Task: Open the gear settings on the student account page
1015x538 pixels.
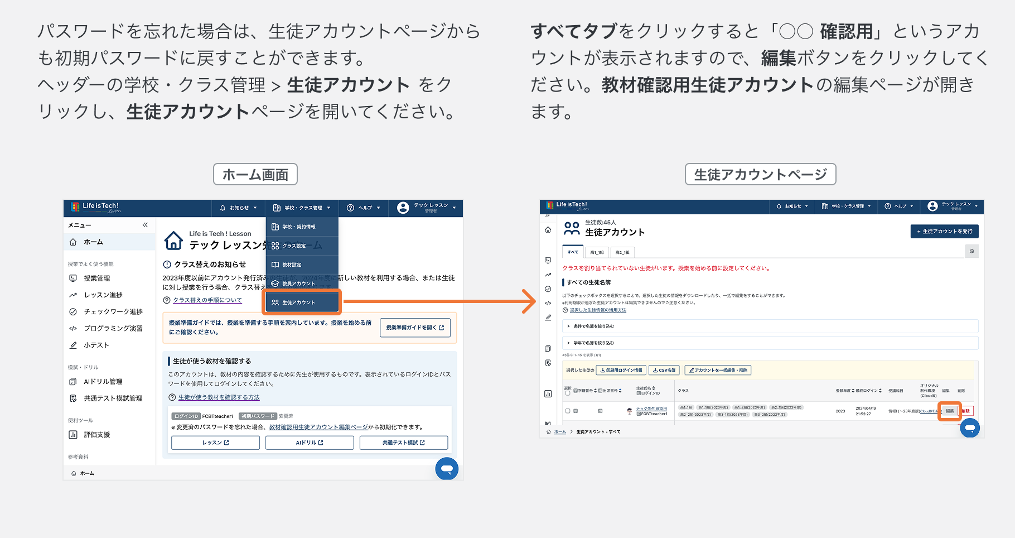Action: [x=971, y=251]
